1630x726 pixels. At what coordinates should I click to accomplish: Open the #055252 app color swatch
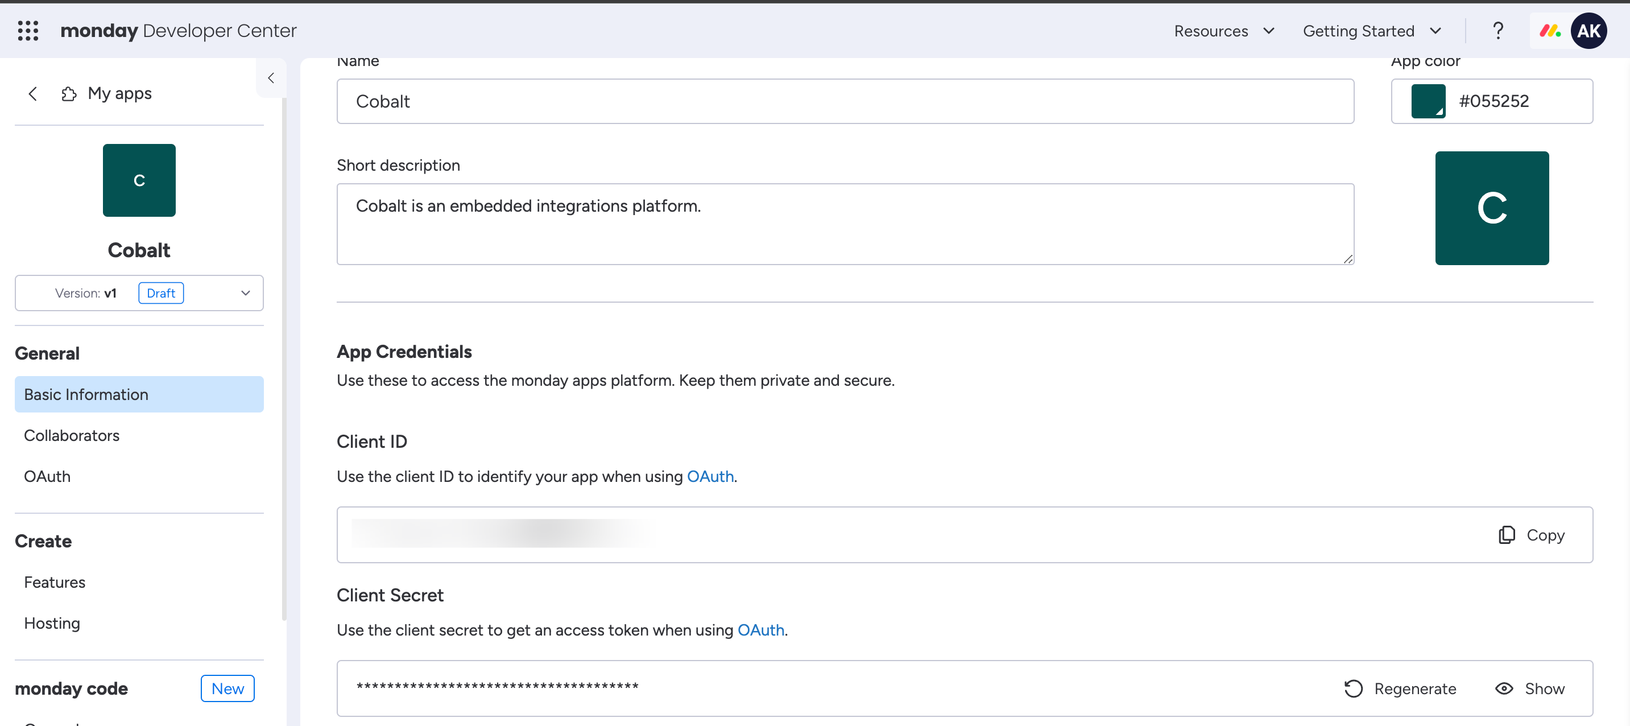click(1428, 101)
